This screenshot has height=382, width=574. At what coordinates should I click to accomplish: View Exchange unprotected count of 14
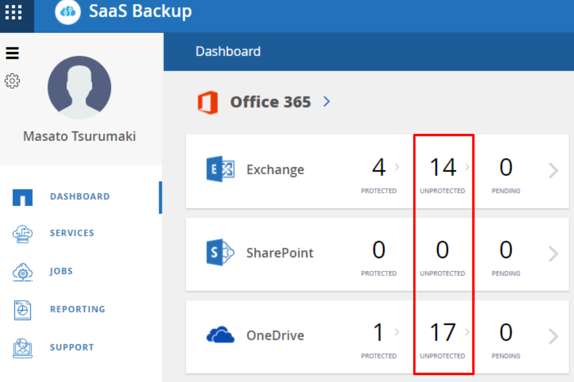click(443, 168)
